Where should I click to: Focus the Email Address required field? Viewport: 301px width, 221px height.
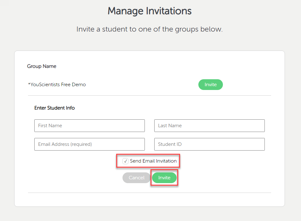click(x=89, y=144)
